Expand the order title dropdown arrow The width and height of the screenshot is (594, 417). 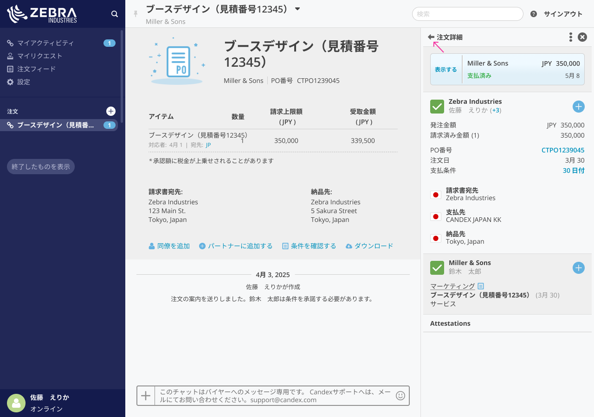(298, 9)
